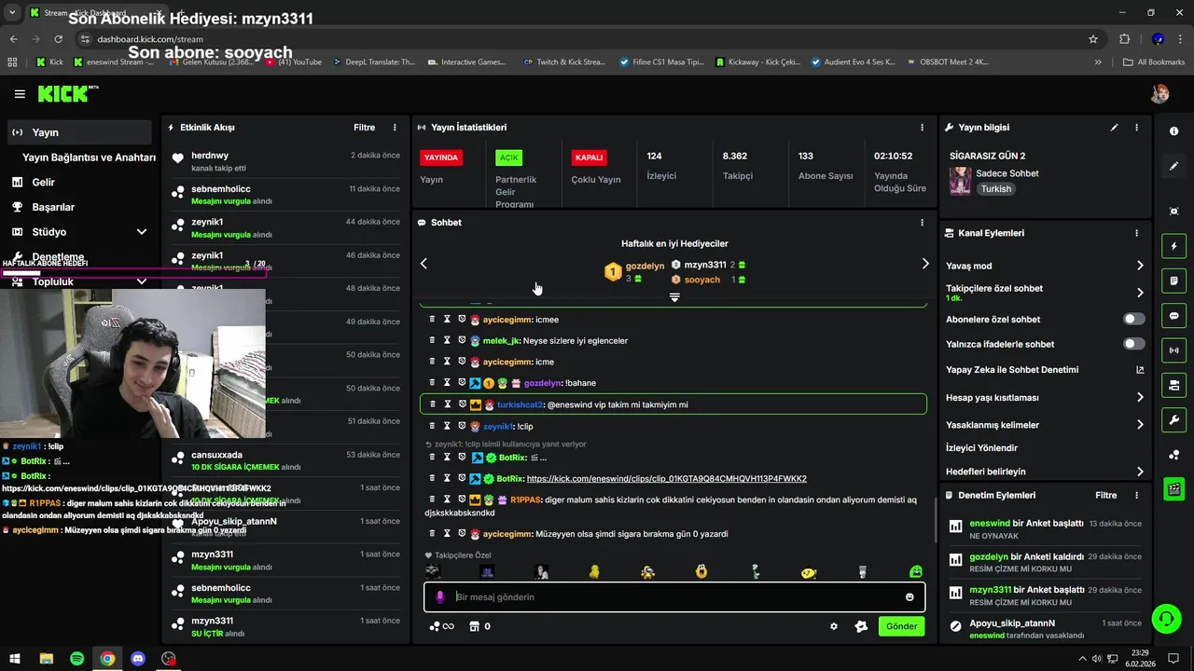Click the badge icon next to Gönder button

click(861, 626)
